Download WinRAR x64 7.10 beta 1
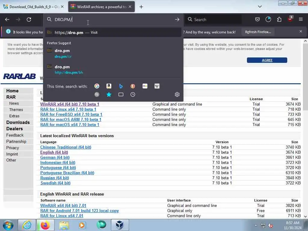This screenshot has width=308, height=231. pyautogui.click(x=70, y=104)
